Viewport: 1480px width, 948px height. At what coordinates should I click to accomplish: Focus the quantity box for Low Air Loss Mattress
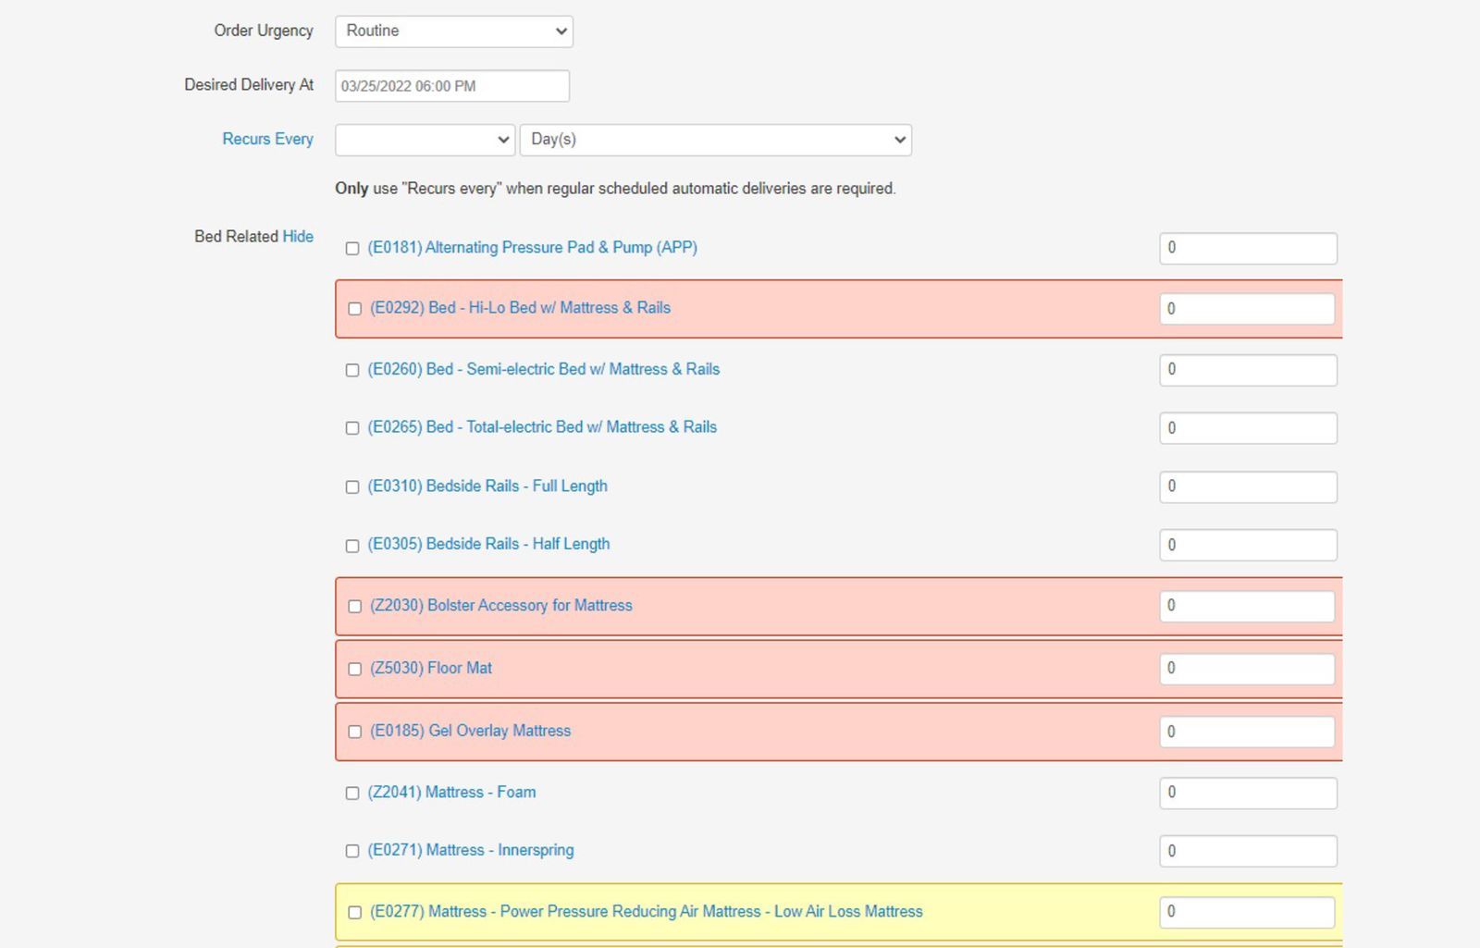1246,912
